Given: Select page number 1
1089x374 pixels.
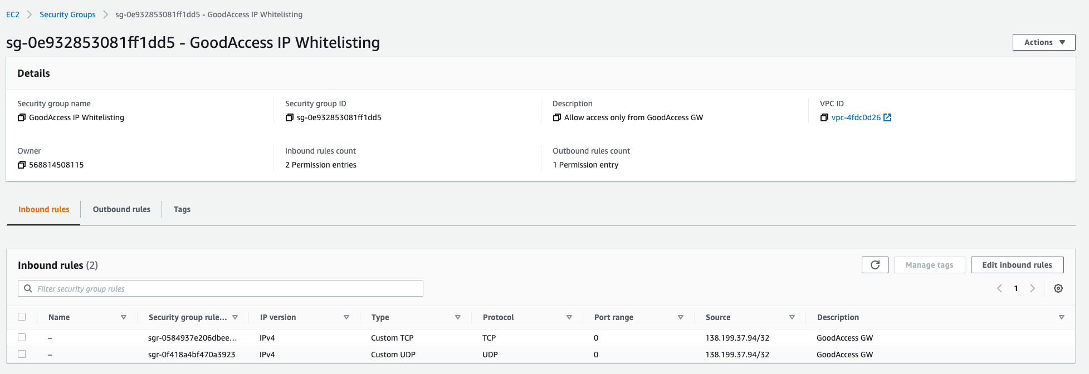Looking at the screenshot, I should (x=1016, y=288).
